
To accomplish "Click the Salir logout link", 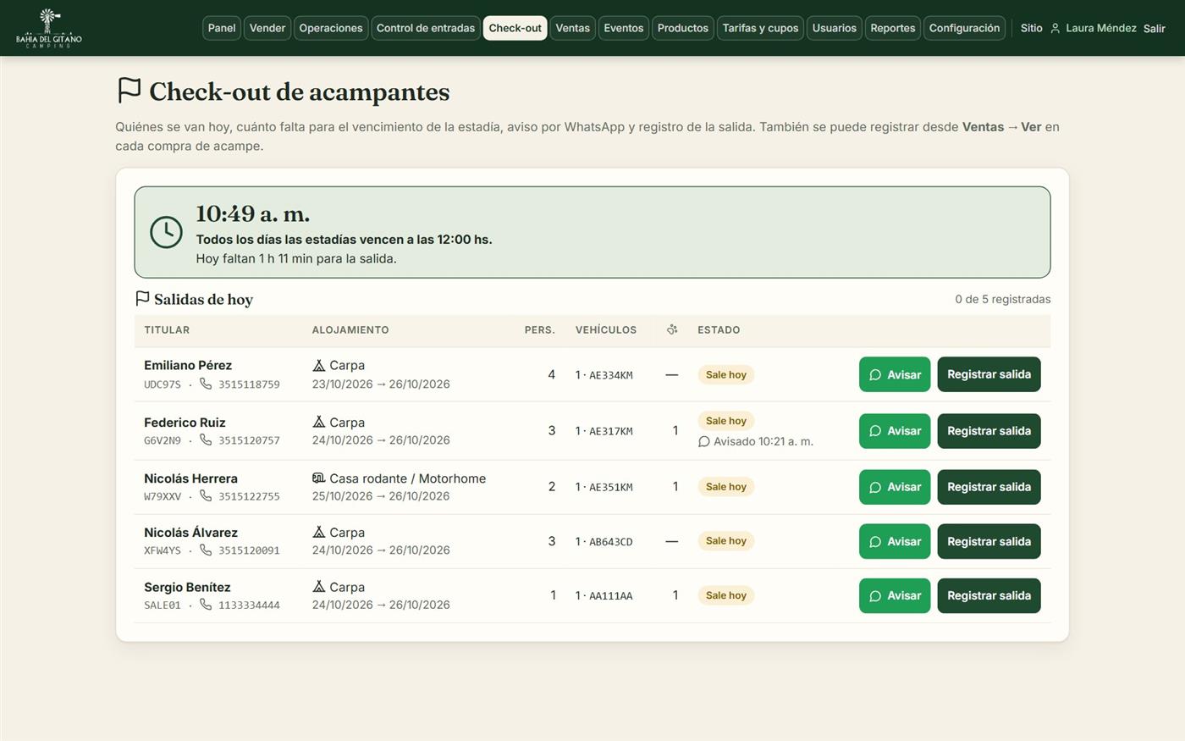I will coord(1155,29).
